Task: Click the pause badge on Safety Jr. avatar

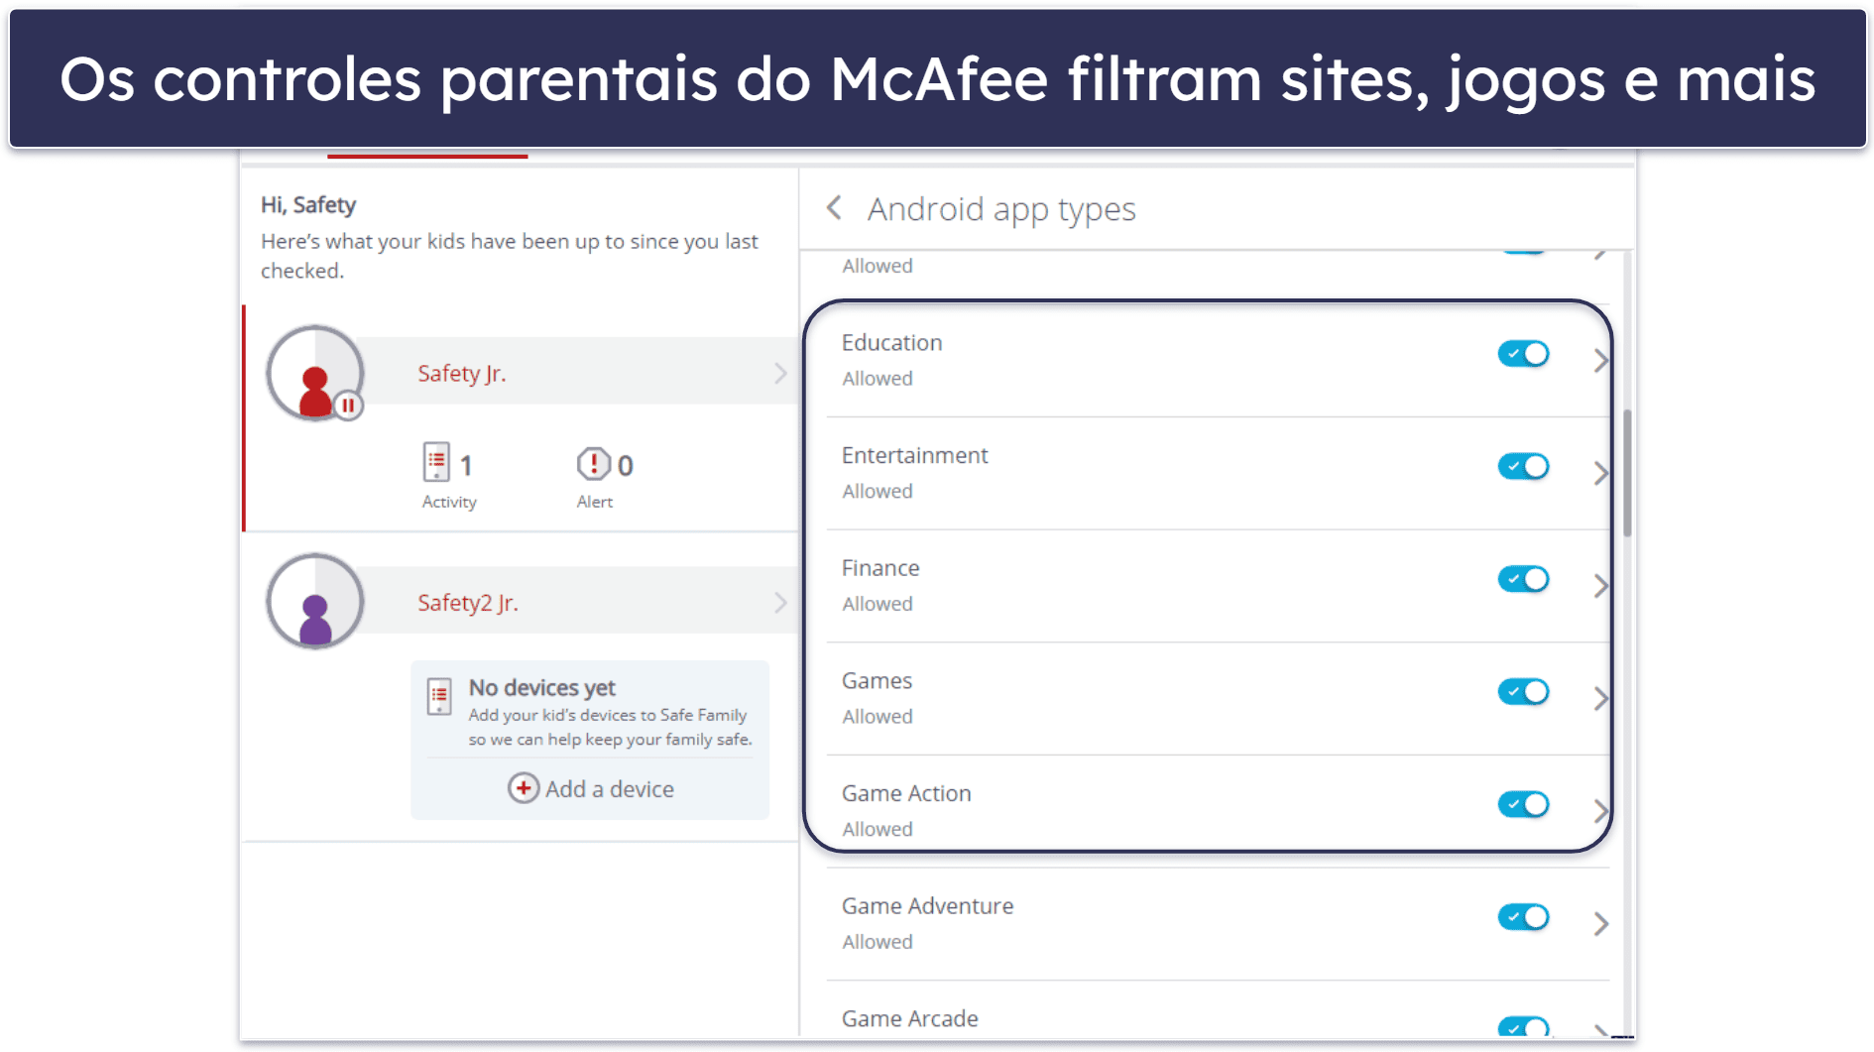Action: pos(348,406)
